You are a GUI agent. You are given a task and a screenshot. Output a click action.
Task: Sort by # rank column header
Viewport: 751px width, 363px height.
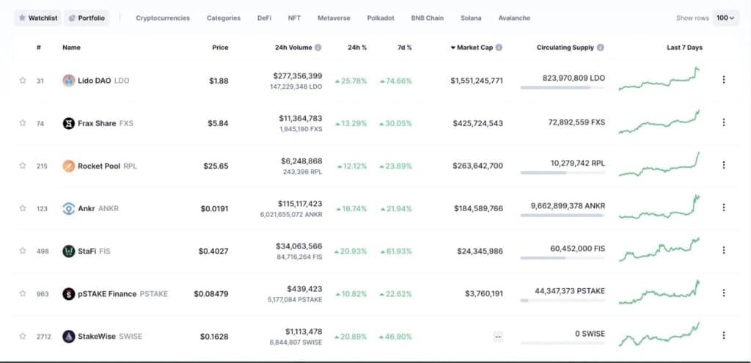click(38, 48)
